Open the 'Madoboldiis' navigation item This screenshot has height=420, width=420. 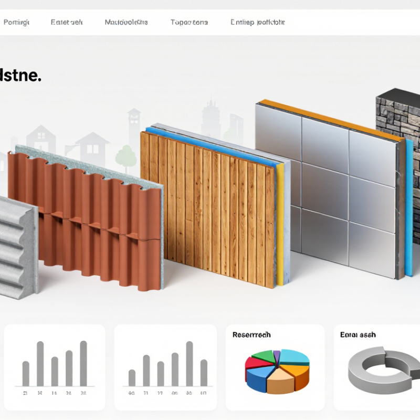point(126,22)
